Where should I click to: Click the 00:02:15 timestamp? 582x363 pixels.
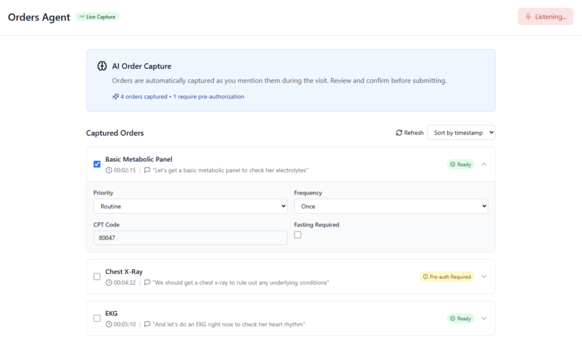click(124, 170)
